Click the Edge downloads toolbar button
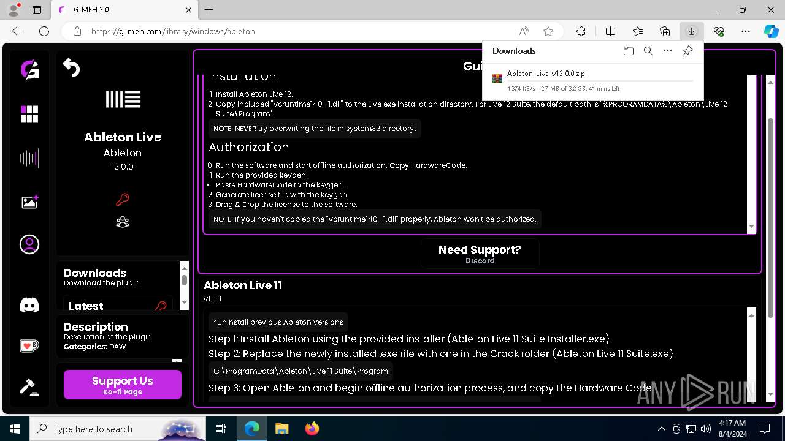This screenshot has height=441, width=785. pyautogui.click(x=691, y=31)
